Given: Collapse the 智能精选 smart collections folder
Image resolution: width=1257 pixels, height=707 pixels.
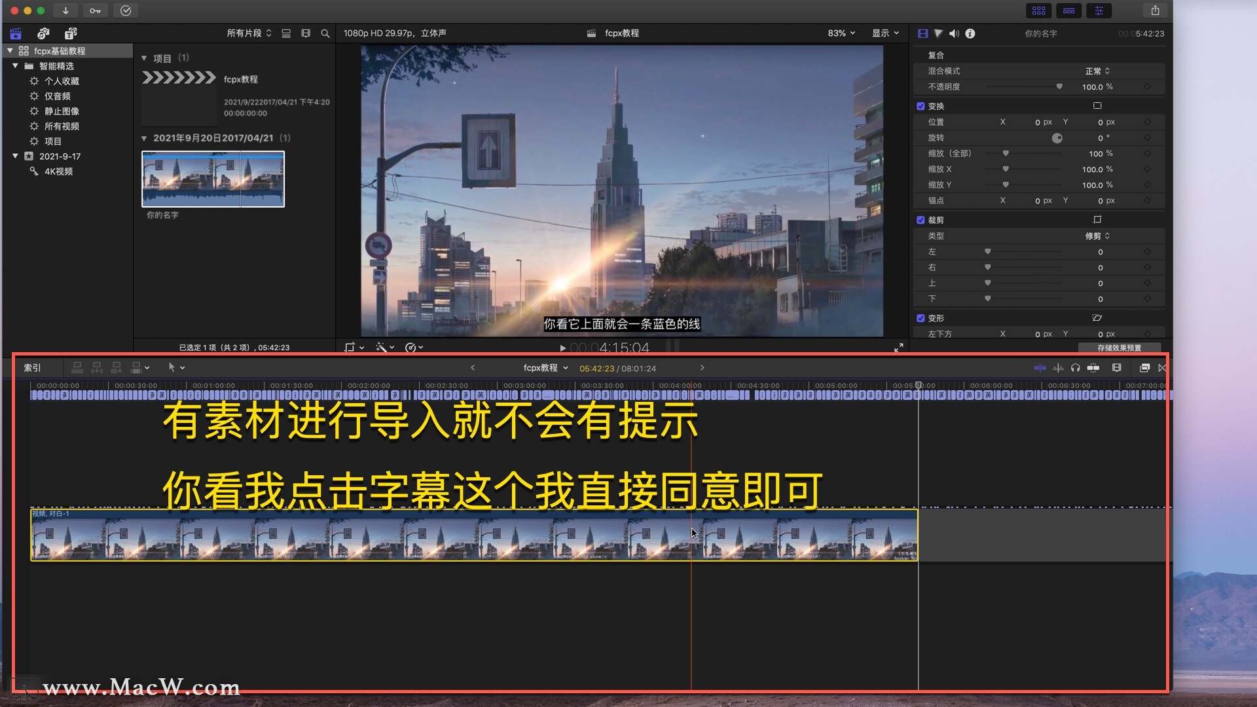Looking at the screenshot, I should coord(15,66).
